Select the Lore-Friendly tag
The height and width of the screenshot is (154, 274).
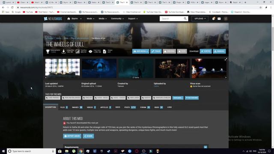[53, 98]
